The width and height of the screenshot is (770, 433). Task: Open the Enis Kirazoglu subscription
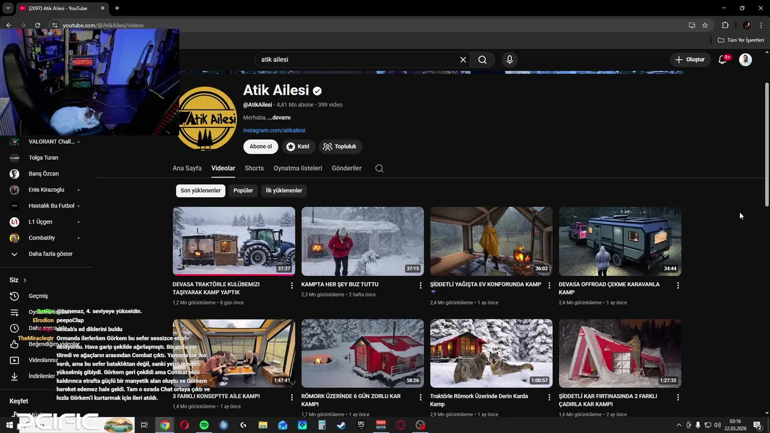[x=46, y=189]
